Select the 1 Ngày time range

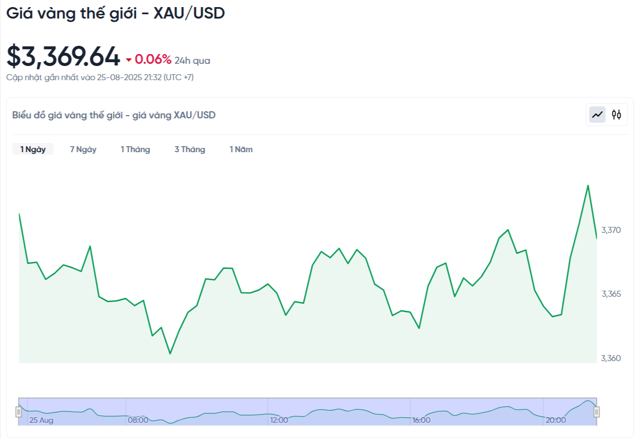[x=33, y=149]
